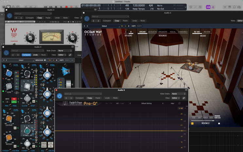Select the VOCAL source tab in Ocean Way

pos(173,32)
